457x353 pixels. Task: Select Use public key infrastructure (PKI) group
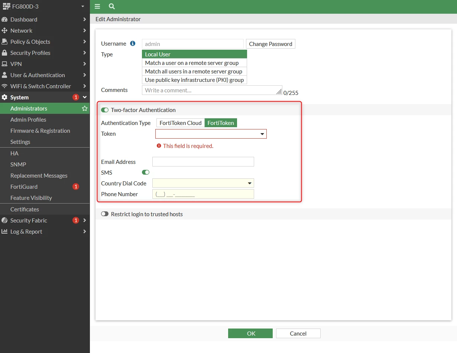194,80
